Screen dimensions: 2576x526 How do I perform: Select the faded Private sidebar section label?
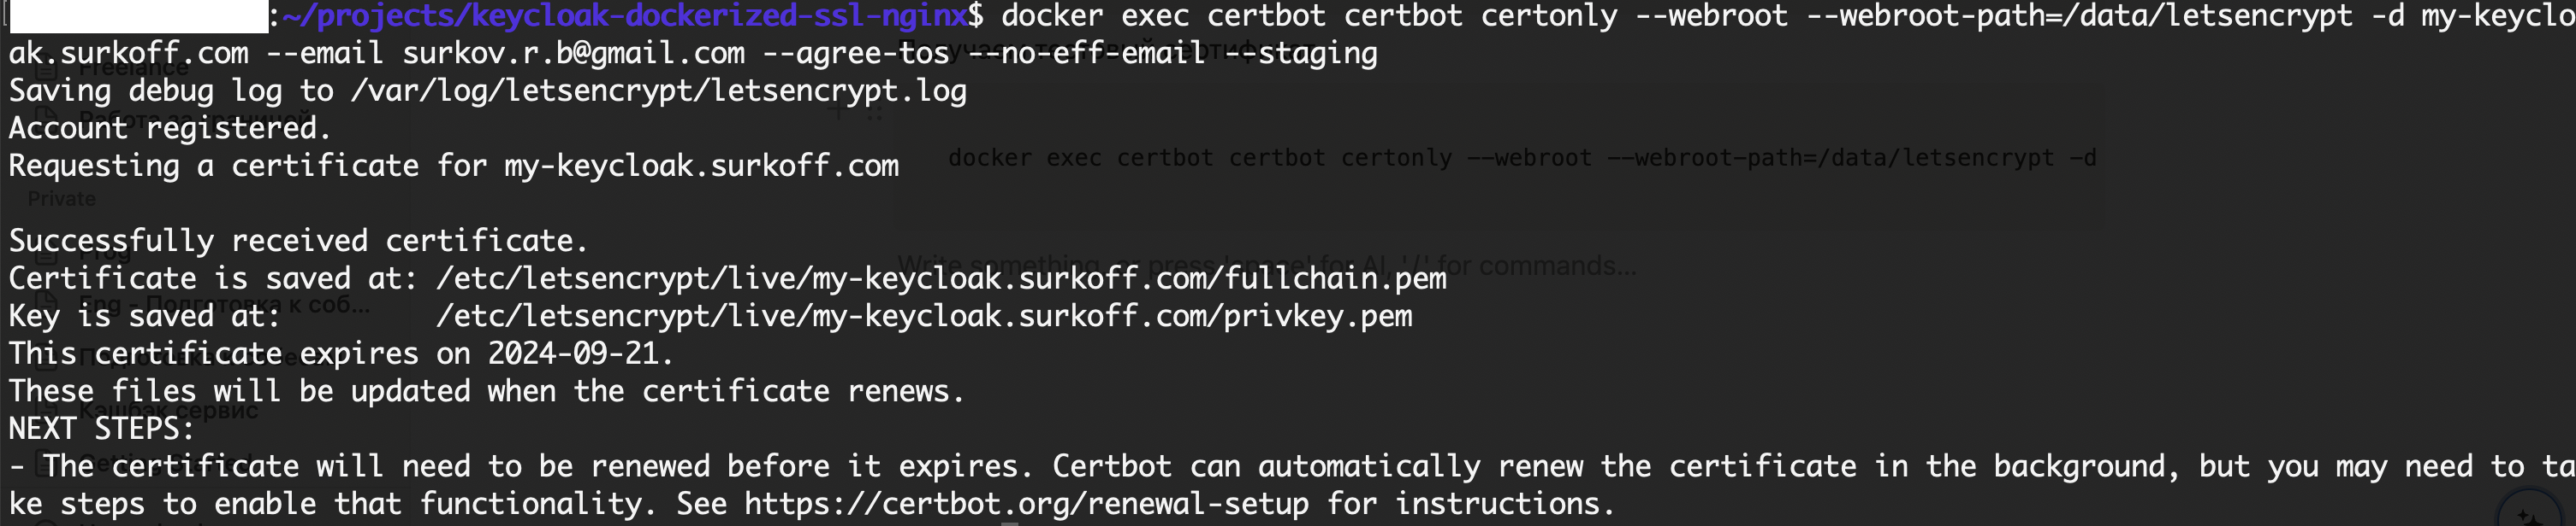pos(62,199)
